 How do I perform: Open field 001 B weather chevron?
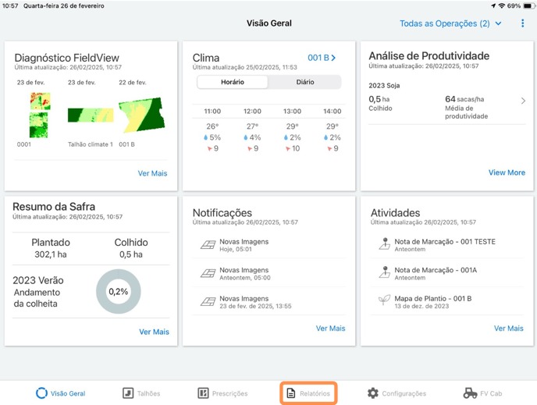click(333, 58)
